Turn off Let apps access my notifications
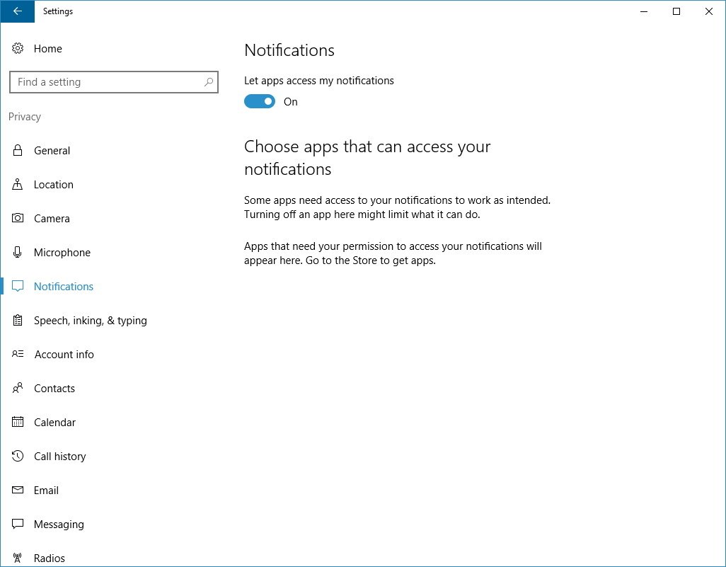The width and height of the screenshot is (726, 567). (260, 102)
